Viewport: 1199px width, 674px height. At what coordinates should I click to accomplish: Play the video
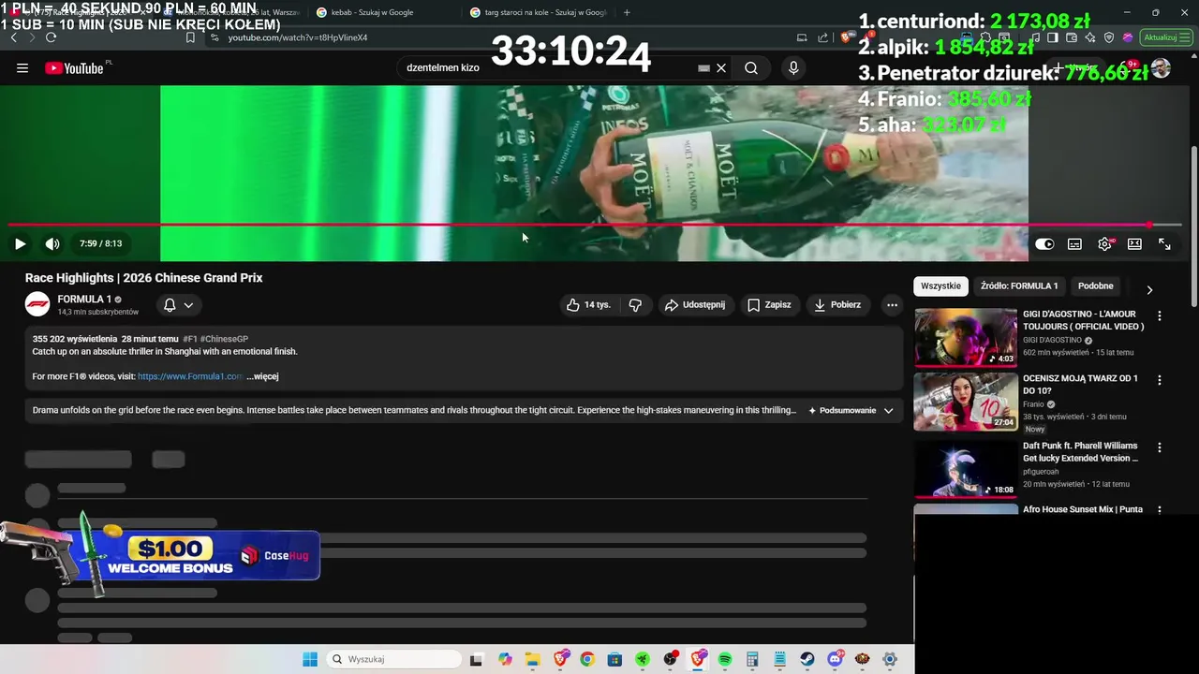(20, 244)
